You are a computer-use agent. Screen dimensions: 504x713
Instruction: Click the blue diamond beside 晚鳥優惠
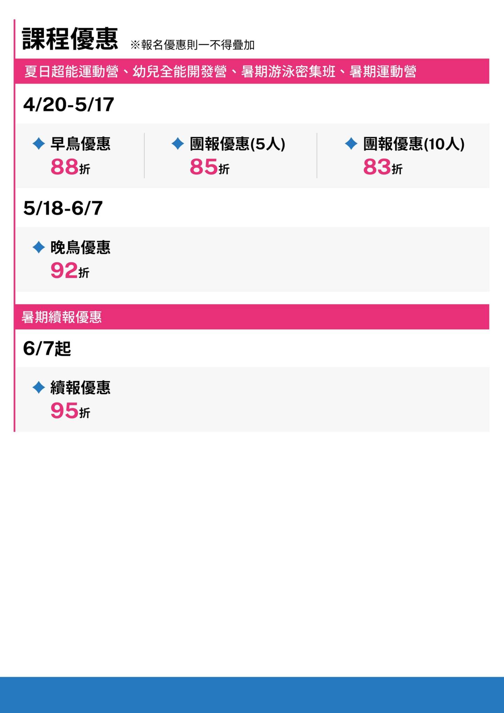(x=39, y=247)
